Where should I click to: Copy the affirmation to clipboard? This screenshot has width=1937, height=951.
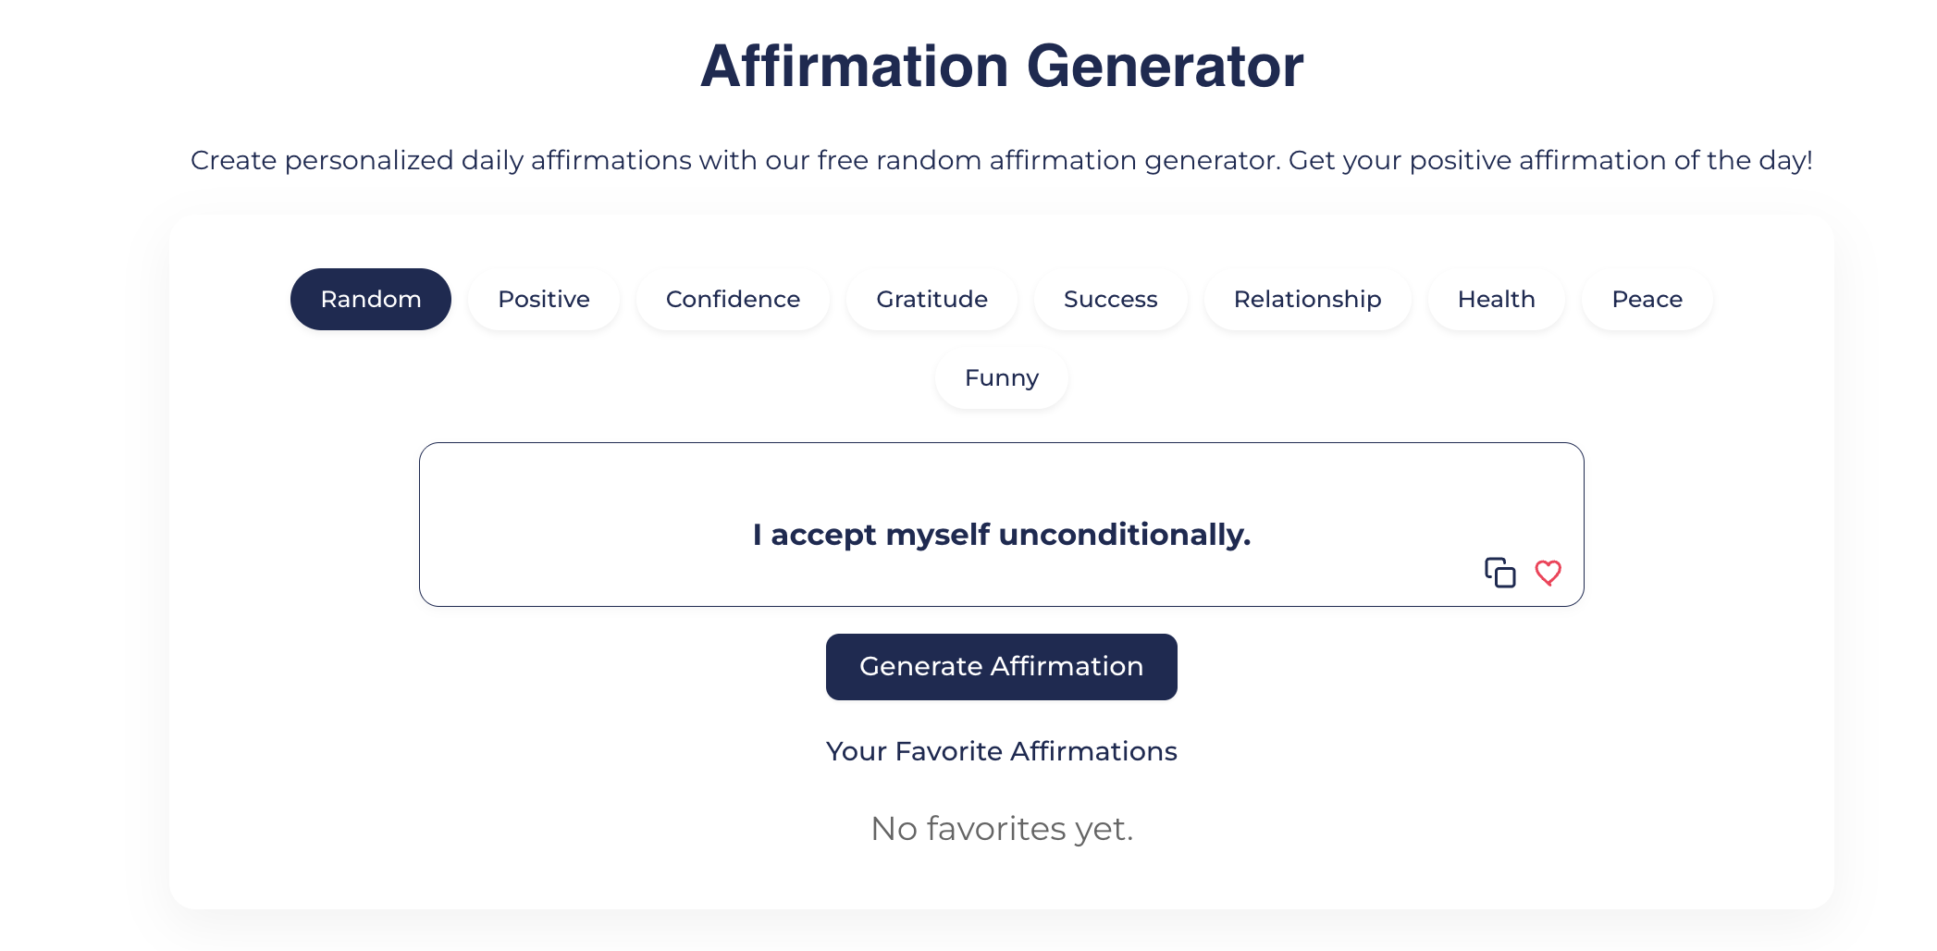(x=1499, y=573)
